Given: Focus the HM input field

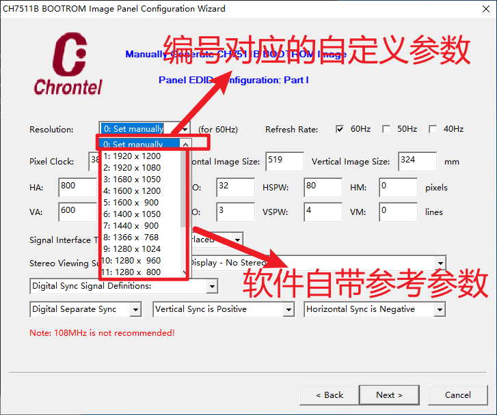Looking at the screenshot, I should coord(398,188).
